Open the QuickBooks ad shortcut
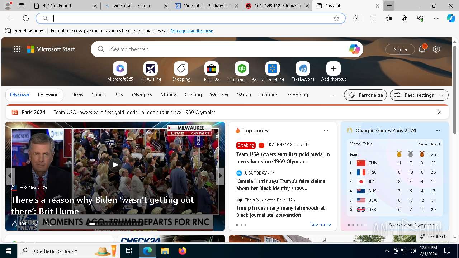Screen dimensions: 459x258 [242, 72]
